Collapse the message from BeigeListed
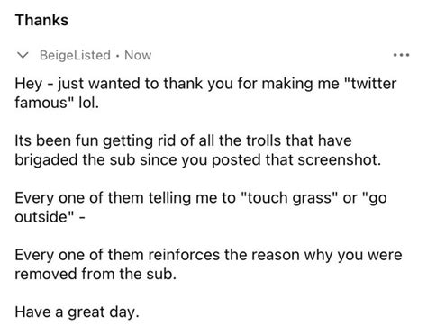 click(x=23, y=55)
